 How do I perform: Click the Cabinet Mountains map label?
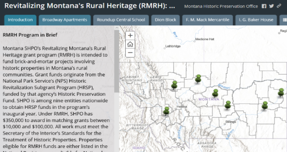pyautogui.click(x=132, y=78)
